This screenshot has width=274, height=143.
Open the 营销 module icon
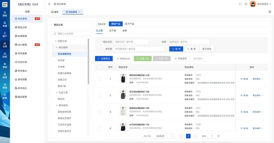[5, 65]
